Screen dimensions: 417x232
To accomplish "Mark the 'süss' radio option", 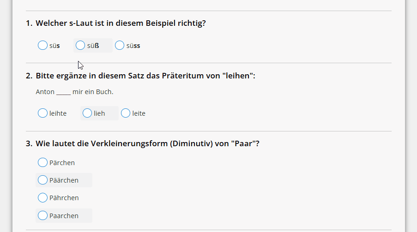I will (120, 46).
